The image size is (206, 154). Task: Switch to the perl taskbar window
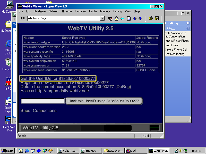click(136, 151)
